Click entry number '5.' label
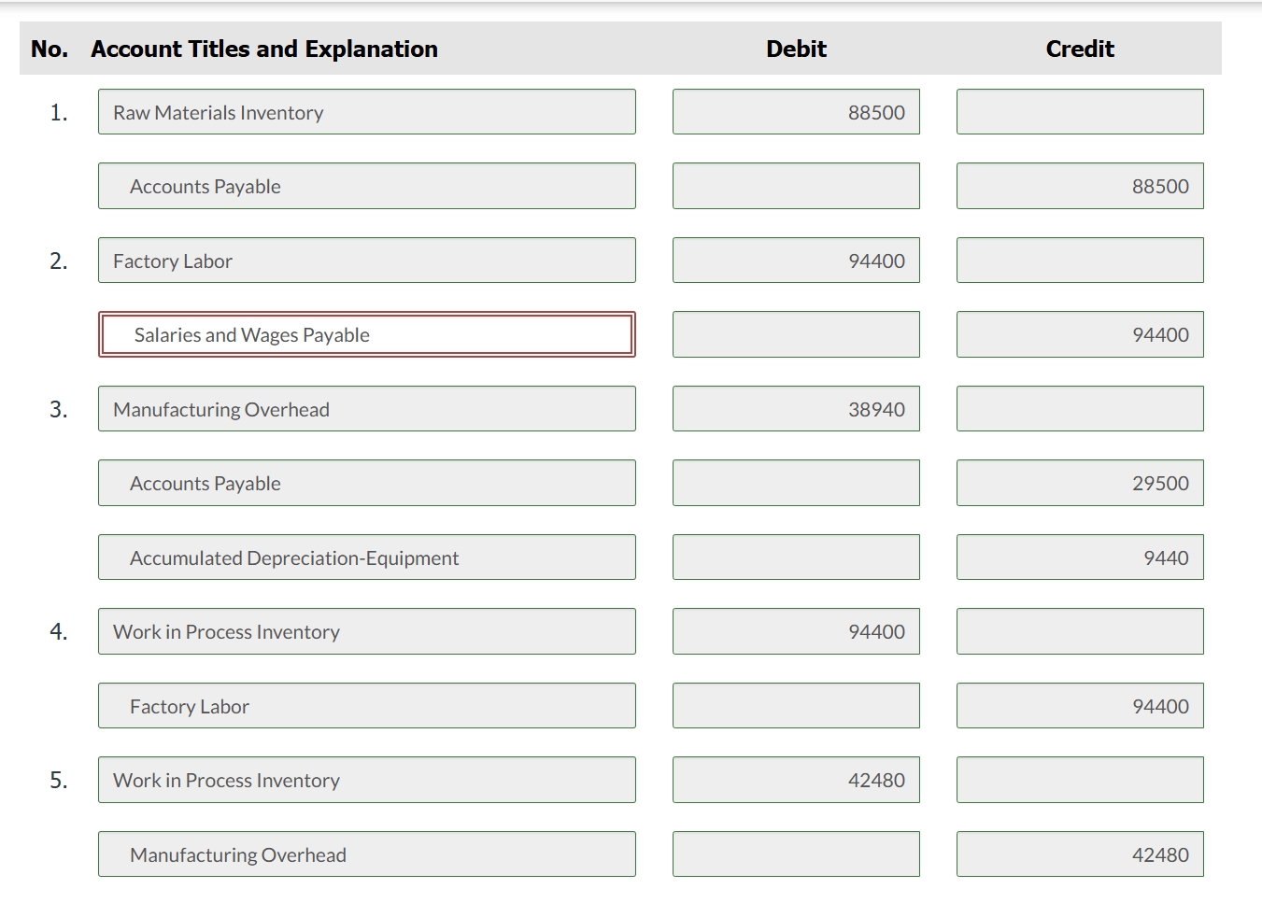This screenshot has width=1262, height=903. pos(59,780)
